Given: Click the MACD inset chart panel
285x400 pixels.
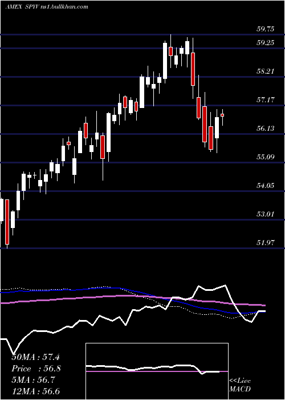Looking at the screenshot, I should click(x=157, y=371).
